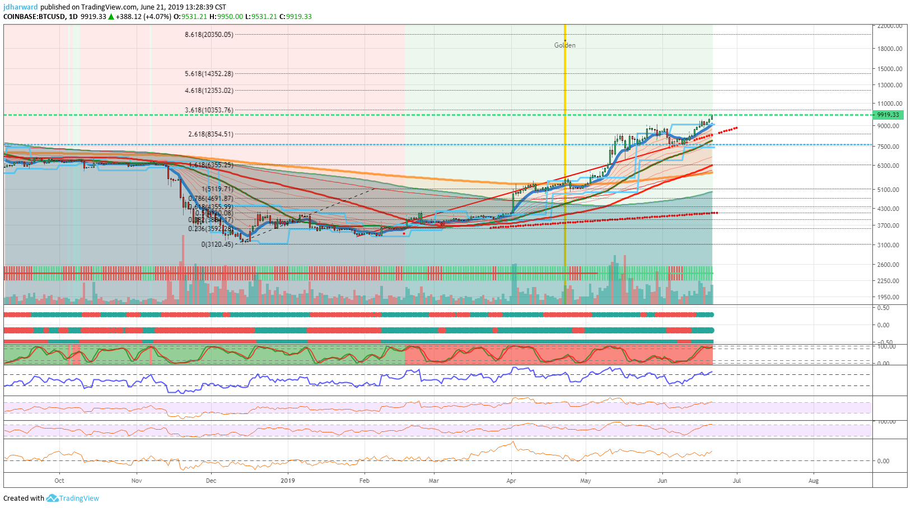Click the 11000.00 price axis label
The width and height of the screenshot is (911, 508).
click(x=890, y=104)
